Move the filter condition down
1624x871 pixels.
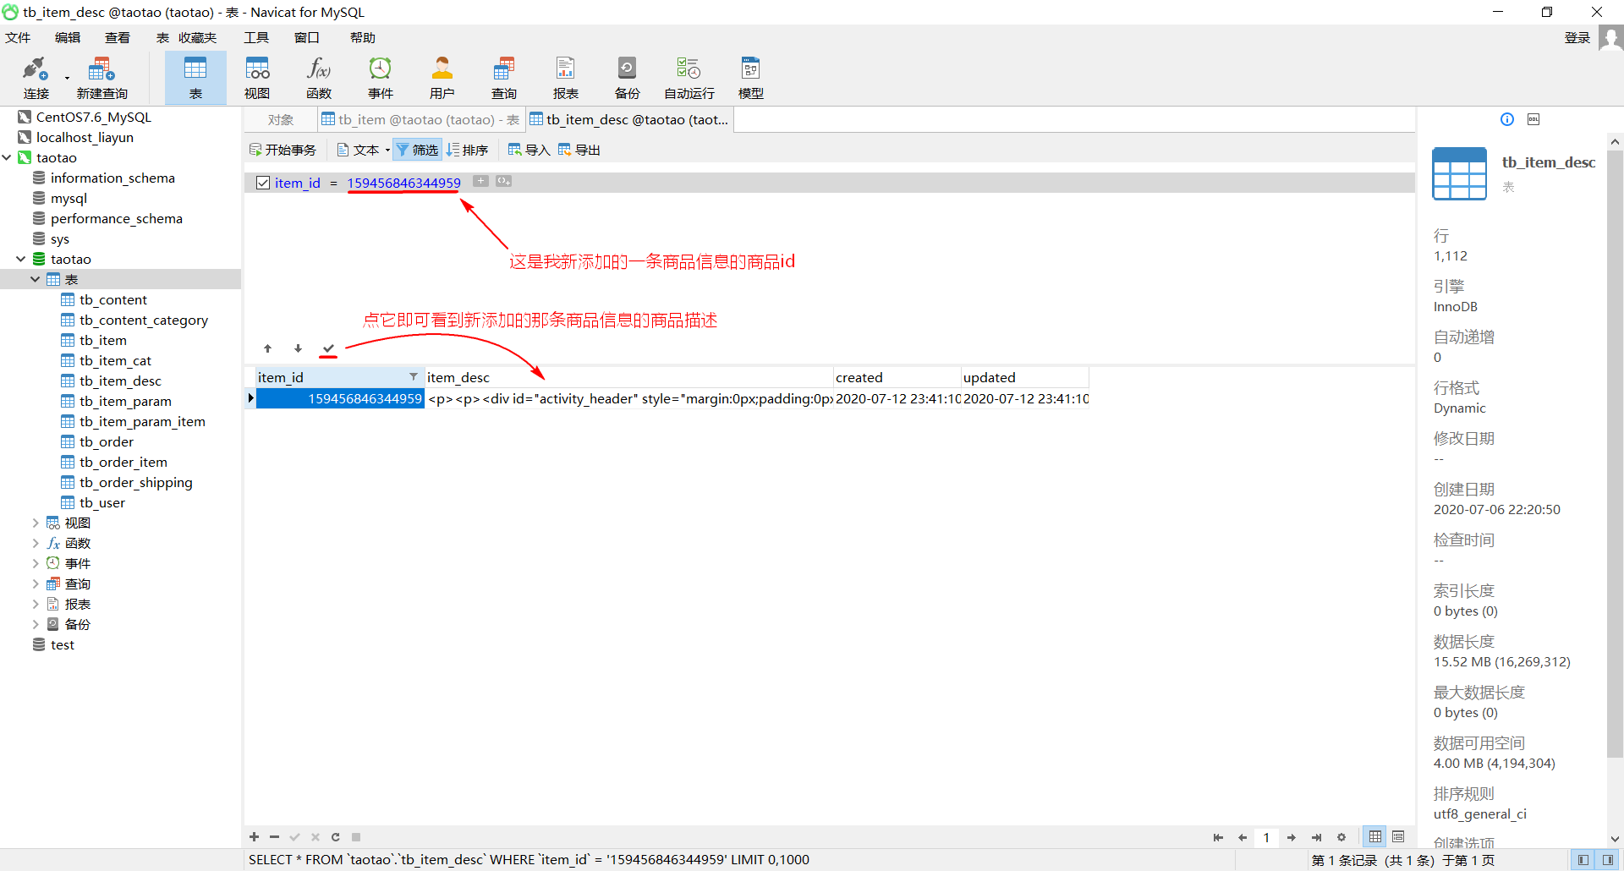tap(298, 348)
